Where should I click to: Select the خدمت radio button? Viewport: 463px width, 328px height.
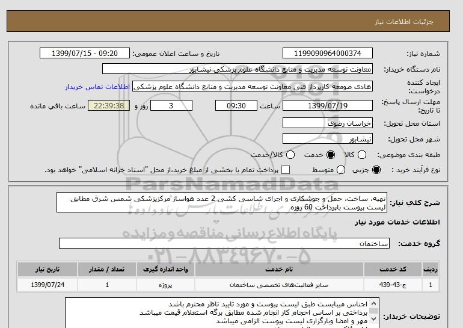click(331, 155)
